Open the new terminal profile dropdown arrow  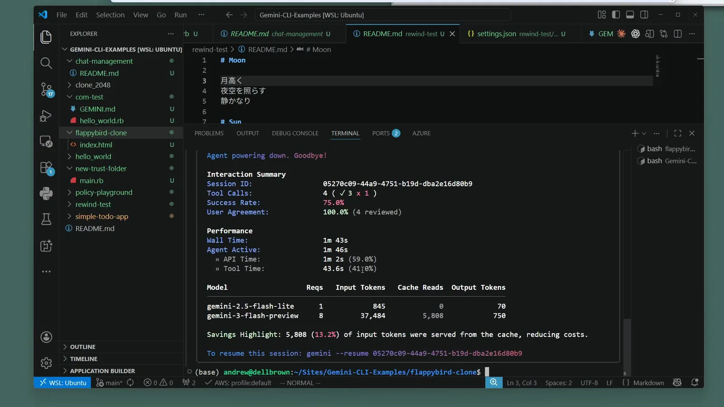tap(644, 133)
